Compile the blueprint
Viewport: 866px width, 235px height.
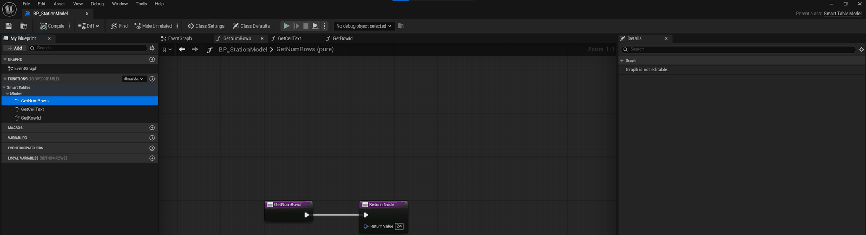click(x=52, y=26)
